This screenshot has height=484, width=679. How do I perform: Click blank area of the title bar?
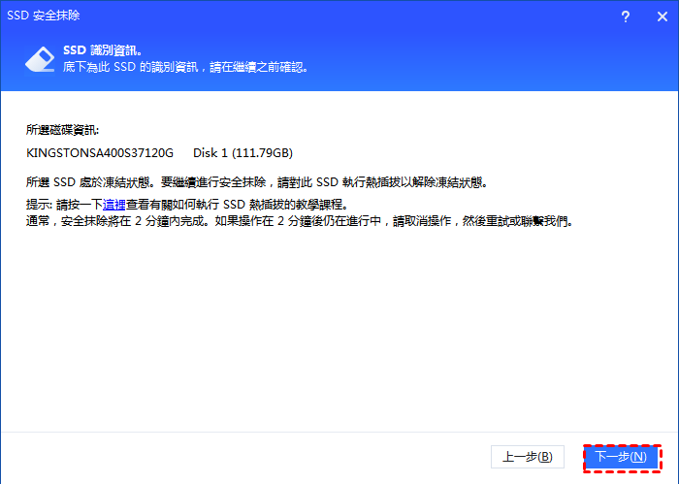click(x=339, y=16)
